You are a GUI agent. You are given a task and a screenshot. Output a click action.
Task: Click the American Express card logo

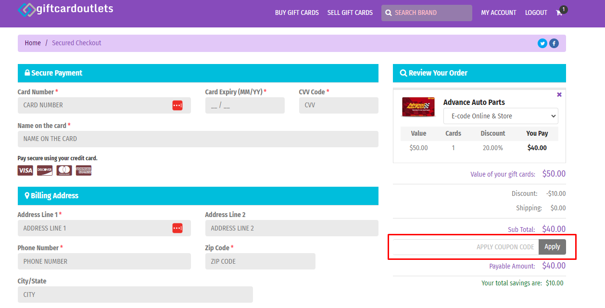click(x=84, y=170)
